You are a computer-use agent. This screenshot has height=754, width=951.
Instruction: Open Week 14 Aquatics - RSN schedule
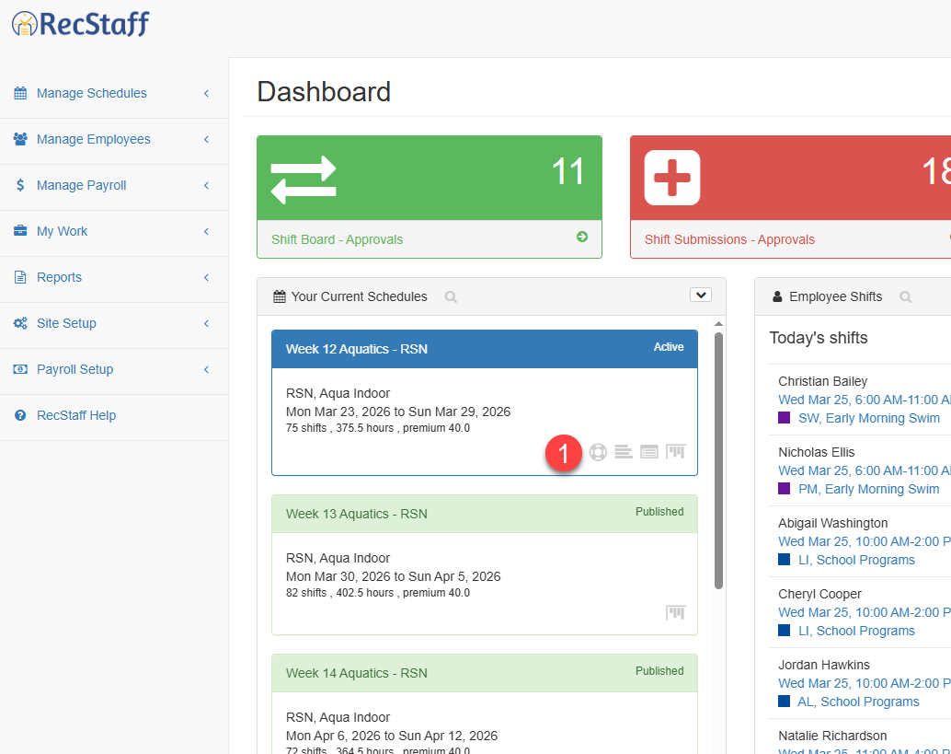tap(357, 673)
